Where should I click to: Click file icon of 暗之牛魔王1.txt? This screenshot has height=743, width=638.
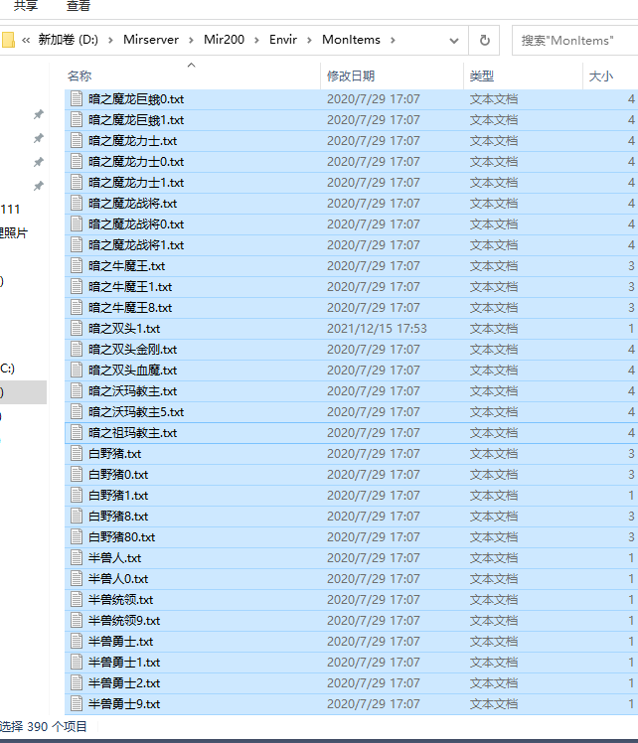point(77,286)
